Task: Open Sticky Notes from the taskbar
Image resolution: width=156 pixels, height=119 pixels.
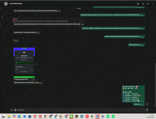Action: (77, 116)
